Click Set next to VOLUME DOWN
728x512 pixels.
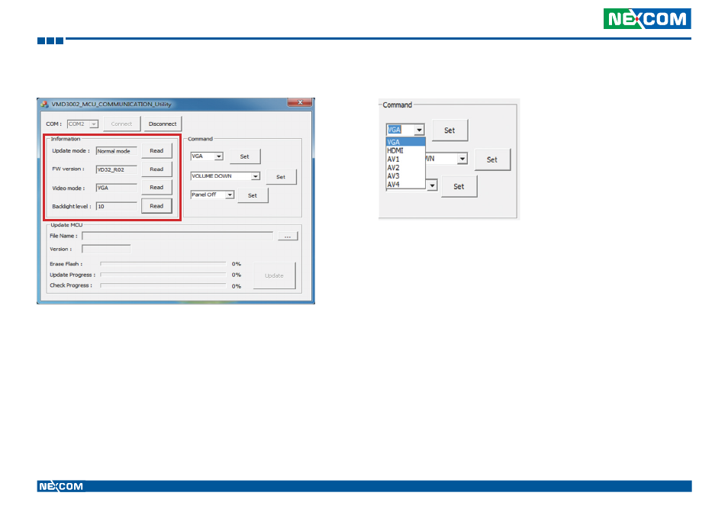[x=281, y=177]
